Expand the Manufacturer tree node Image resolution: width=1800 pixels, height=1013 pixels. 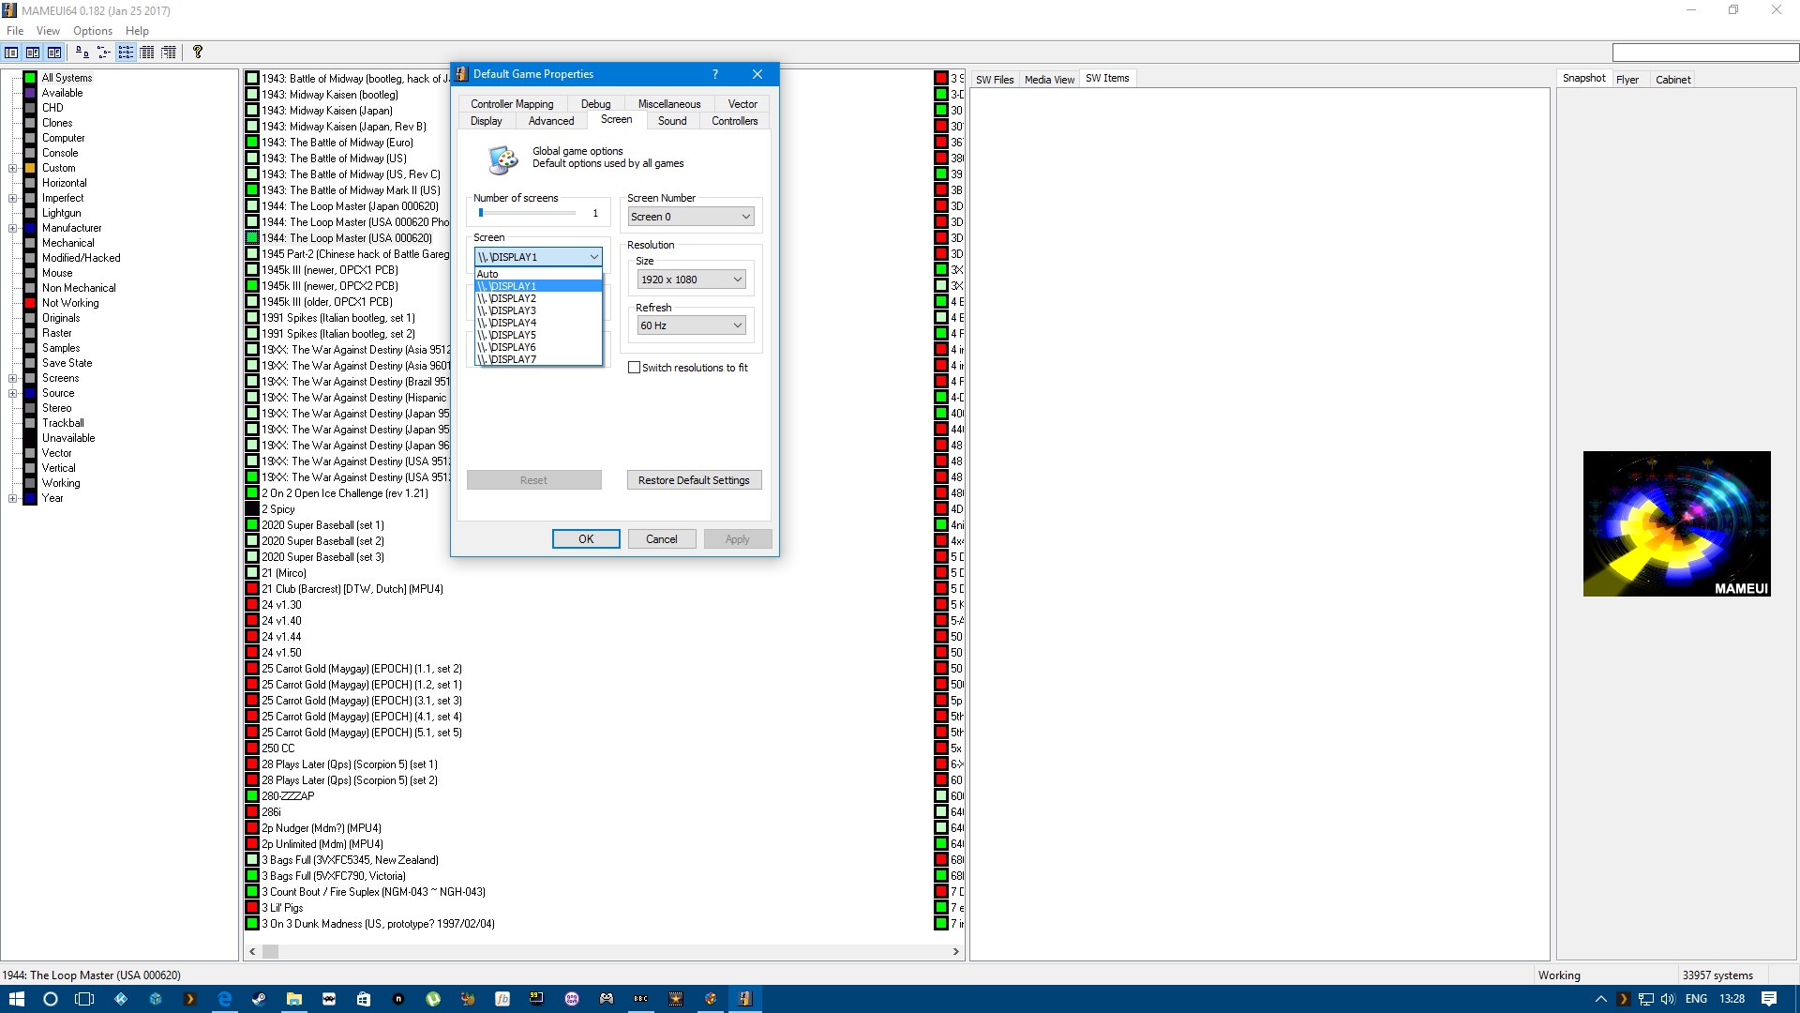tap(13, 228)
